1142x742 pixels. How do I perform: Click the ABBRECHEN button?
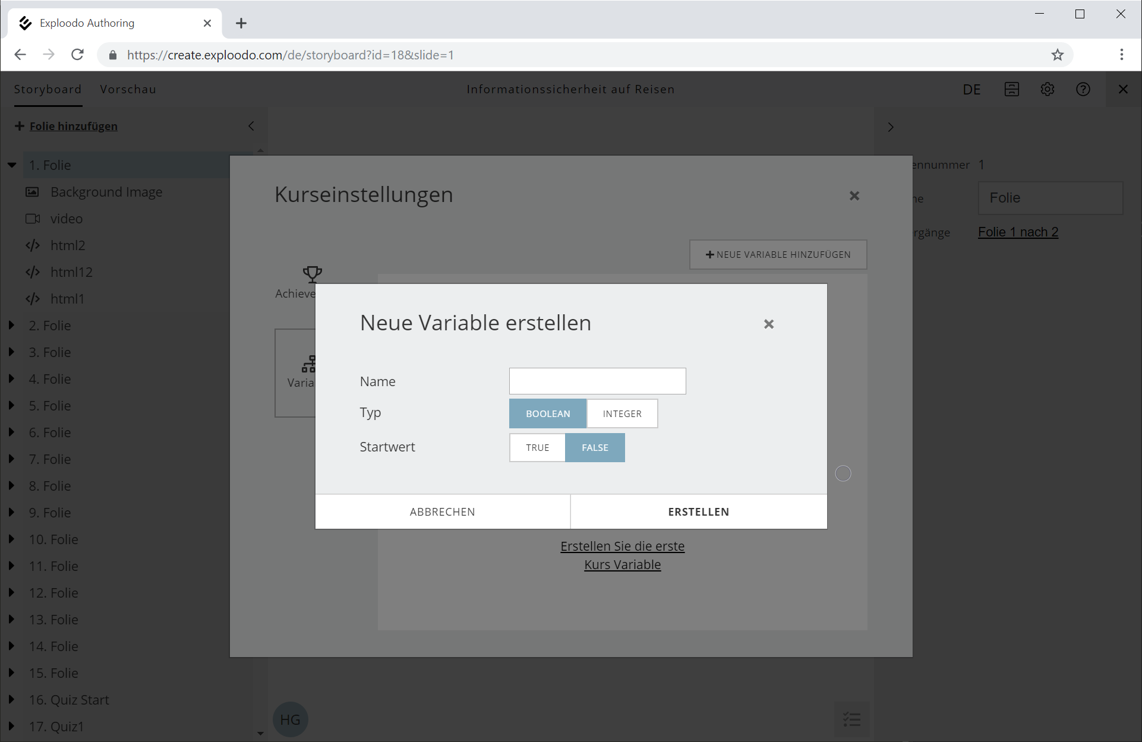coord(442,511)
